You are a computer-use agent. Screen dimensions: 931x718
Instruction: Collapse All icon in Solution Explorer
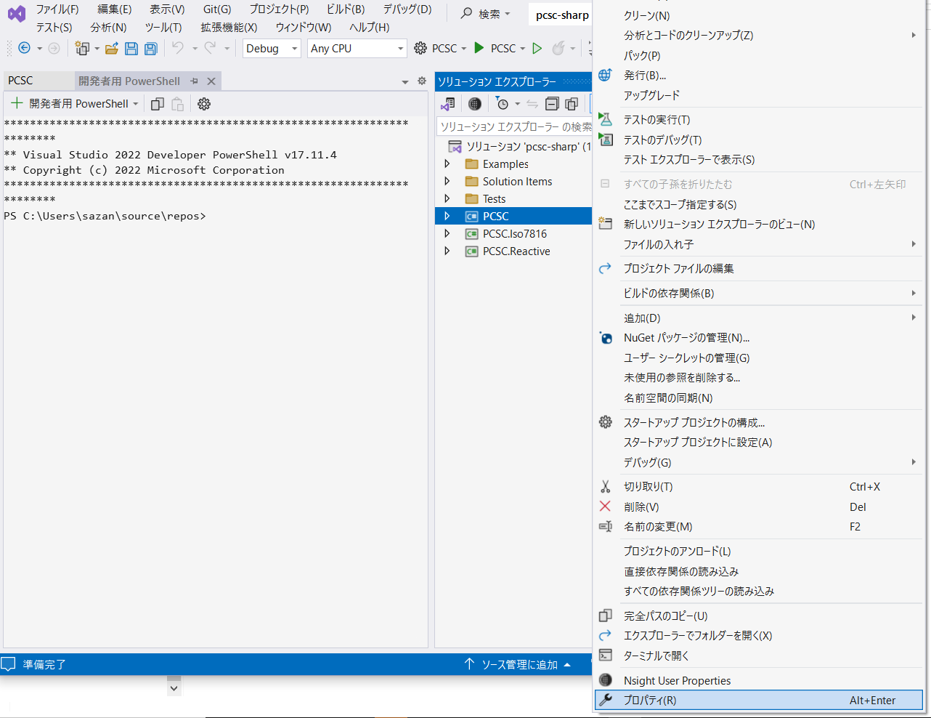pos(552,104)
